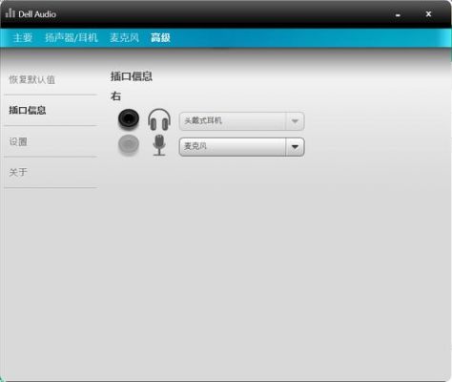Open the 头戴式耳机 dropdown arrow
The height and width of the screenshot is (382, 452).
(295, 121)
